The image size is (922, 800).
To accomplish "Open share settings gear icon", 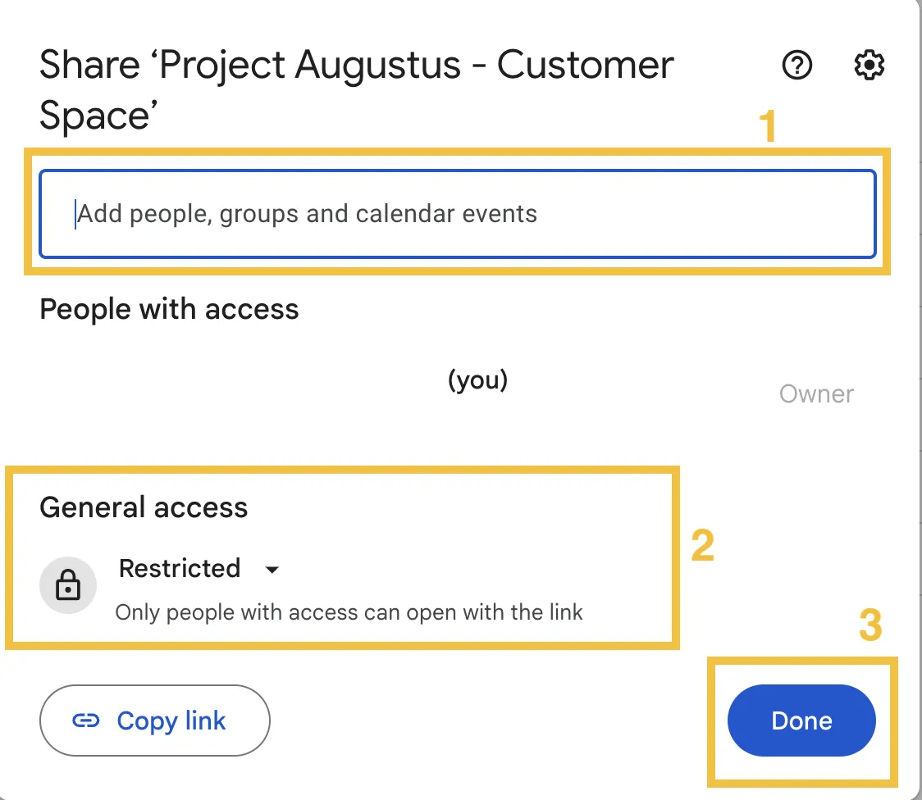I will click(x=869, y=65).
